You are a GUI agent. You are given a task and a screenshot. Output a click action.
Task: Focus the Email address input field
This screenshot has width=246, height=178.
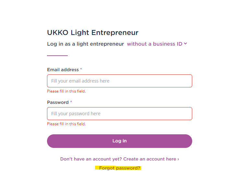[x=120, y=81]
